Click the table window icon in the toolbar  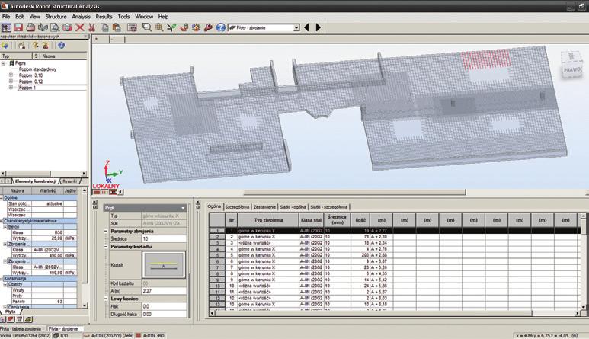[133, 27]
